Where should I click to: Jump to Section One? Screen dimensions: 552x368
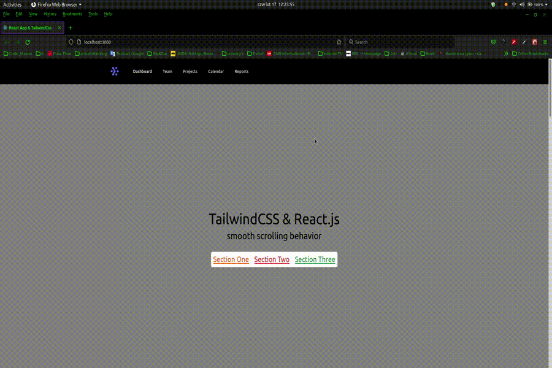[231, 259]
